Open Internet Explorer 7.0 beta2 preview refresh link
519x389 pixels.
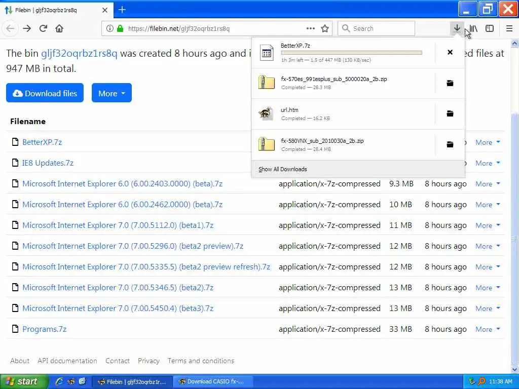point(146,266)
